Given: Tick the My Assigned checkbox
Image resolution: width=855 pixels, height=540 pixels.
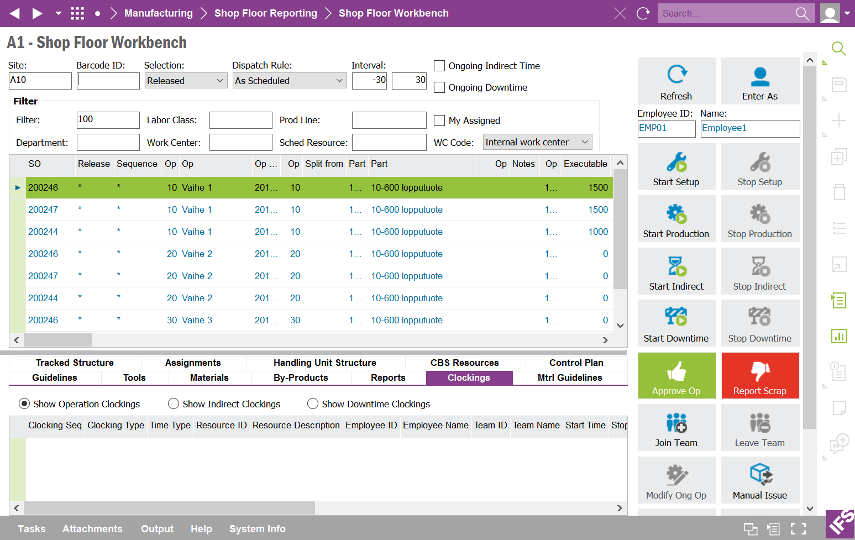Looking at the screenshot, I should (x=439, y=120).
